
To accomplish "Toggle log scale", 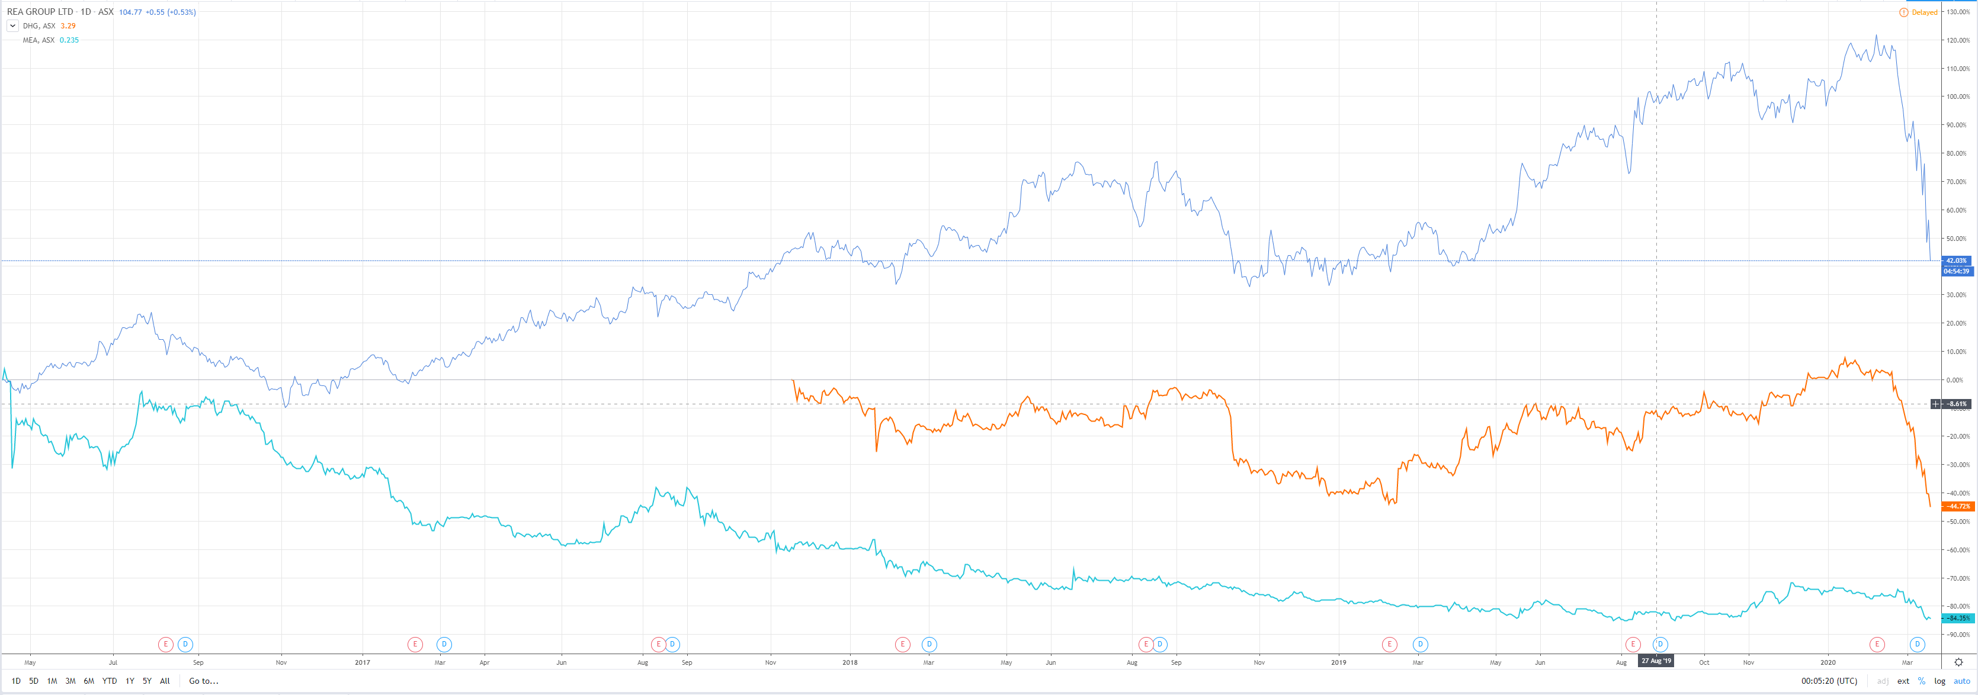I will click(1939, 681).
